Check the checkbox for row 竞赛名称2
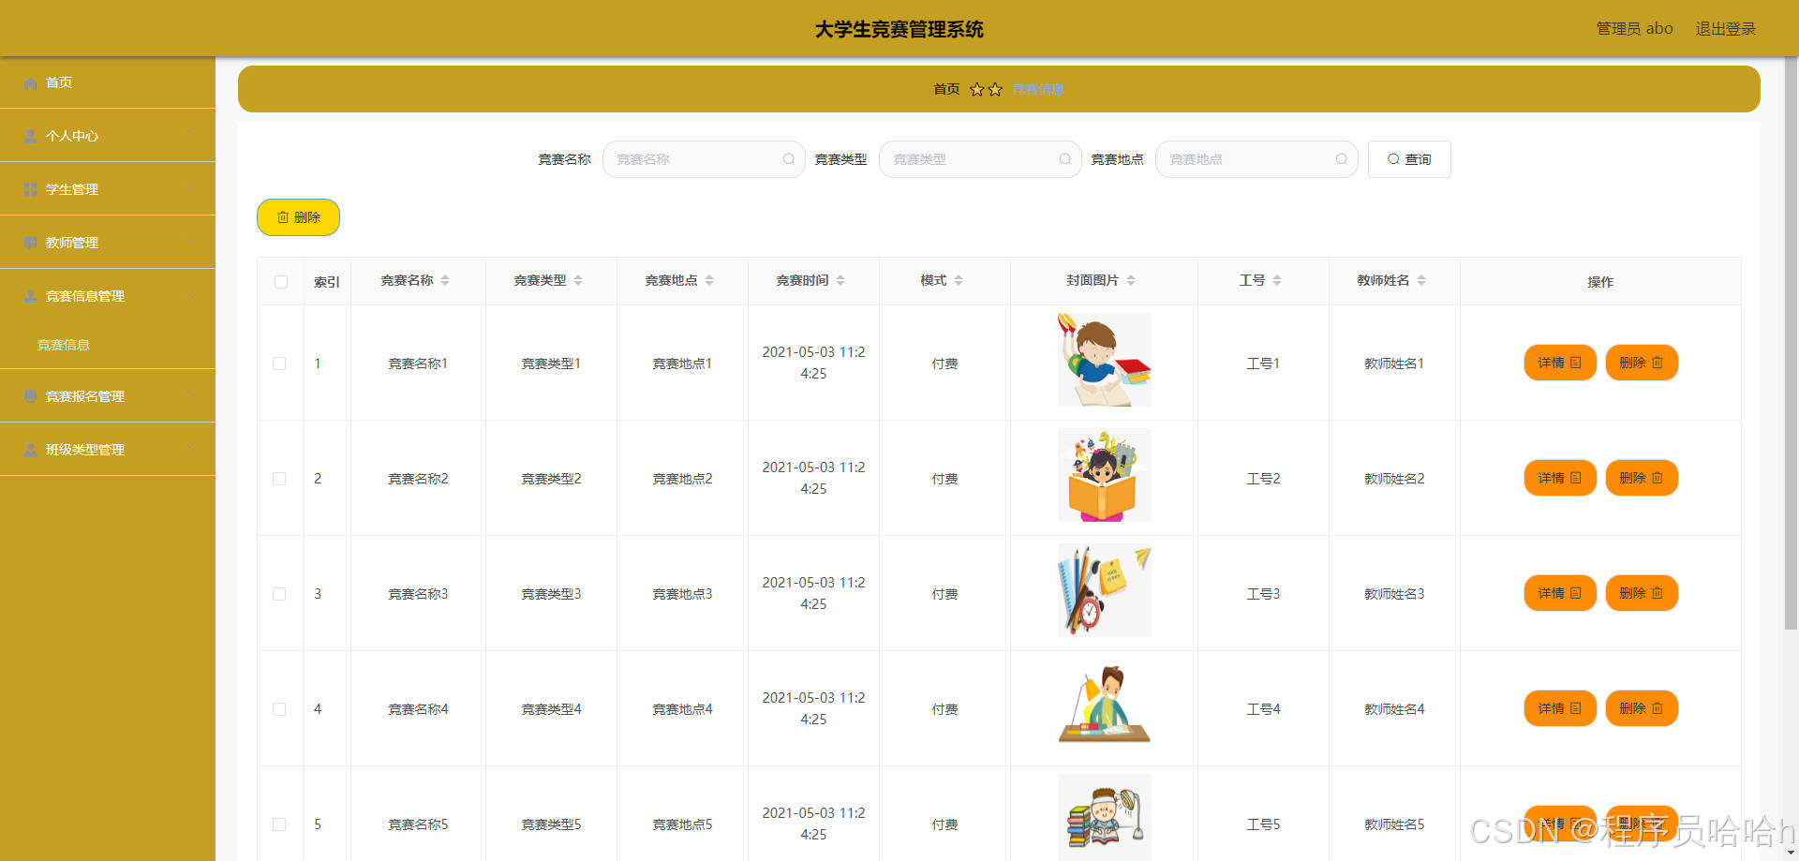Viewport: 1799px width, 861px height. pyautogui.click(x=279, y=479)
